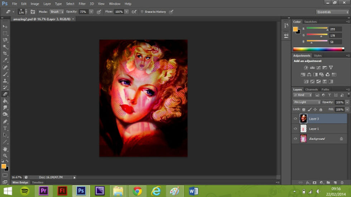Select the Horizontal Type tool
The height and width of the screenshot is (197, 351).
pos(5,128)
